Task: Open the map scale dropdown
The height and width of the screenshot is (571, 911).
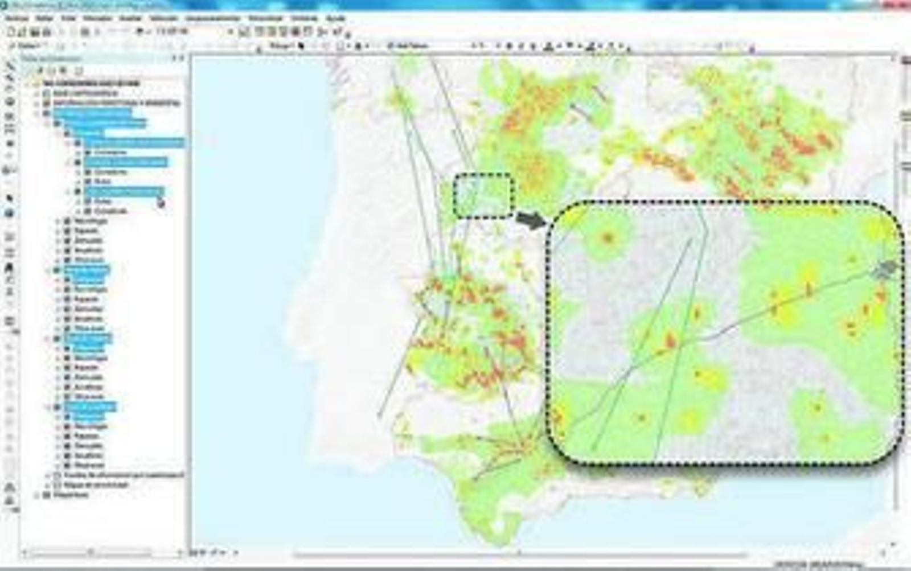Action: [x=231, y=32]
